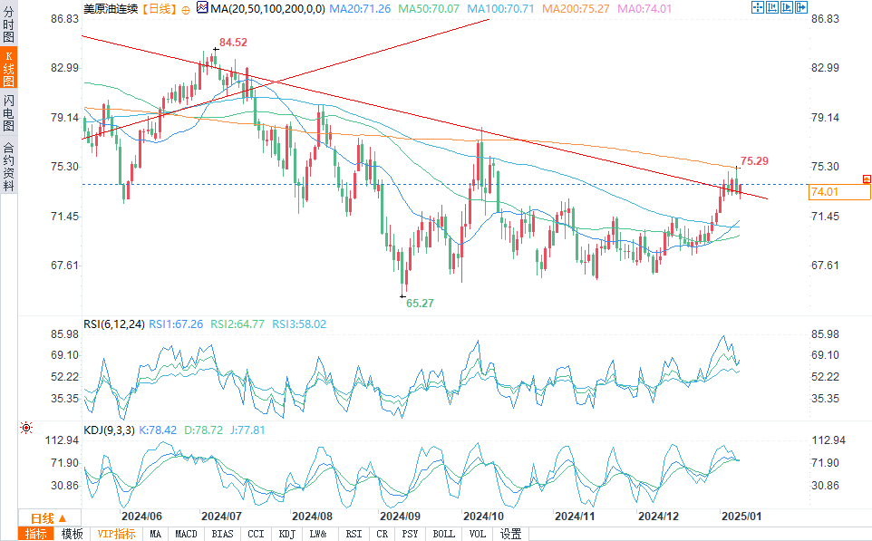The image size is (872, 541).
Task: Click the D:78.72 value
Action: 204,430
